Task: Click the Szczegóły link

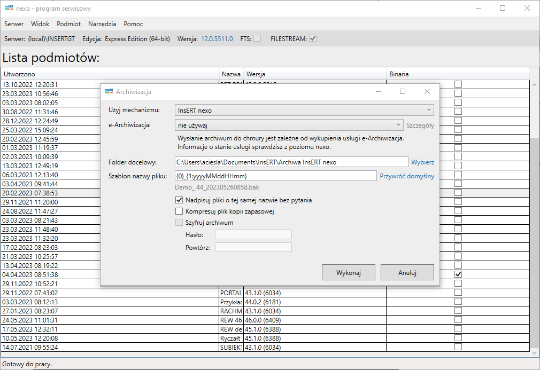Action: 420,125
